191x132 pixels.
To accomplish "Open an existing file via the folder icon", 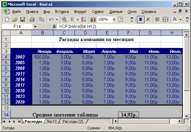I will pyautogui.click(x=15, y=19).
